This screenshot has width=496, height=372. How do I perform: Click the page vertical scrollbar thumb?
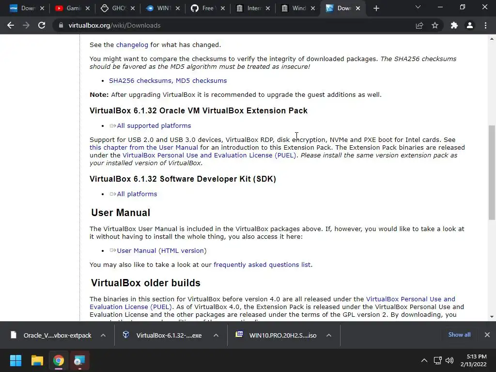point(492,173)
